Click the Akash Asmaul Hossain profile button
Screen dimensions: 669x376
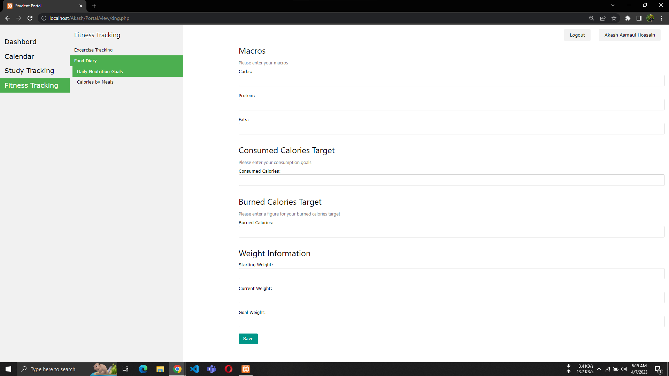629,35
